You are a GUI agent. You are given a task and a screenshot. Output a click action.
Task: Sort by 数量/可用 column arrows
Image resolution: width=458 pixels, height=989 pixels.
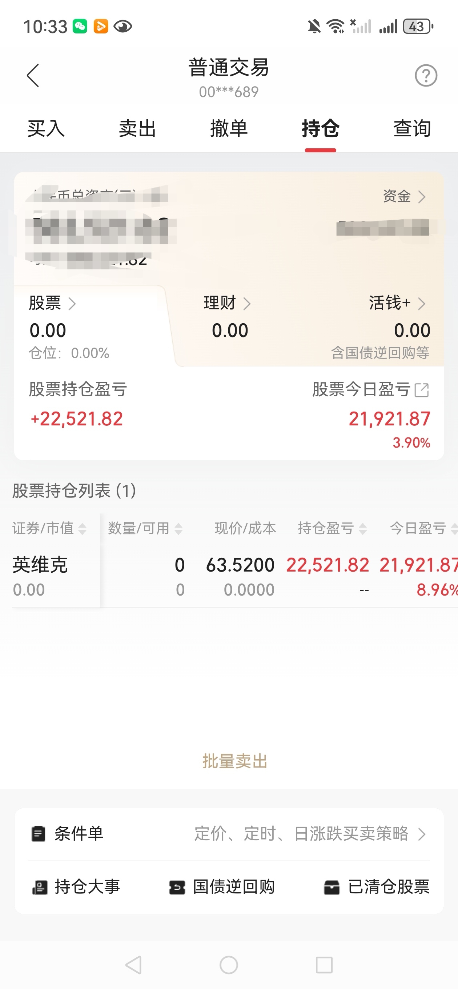178,529
